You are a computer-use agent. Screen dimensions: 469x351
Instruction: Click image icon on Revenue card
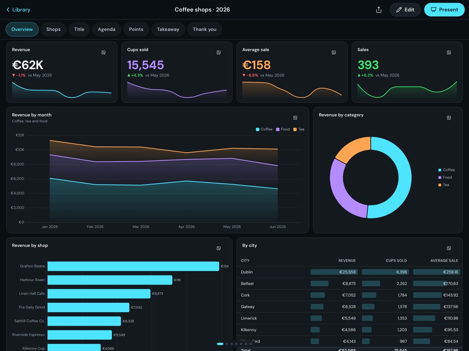tap(103, 53)
